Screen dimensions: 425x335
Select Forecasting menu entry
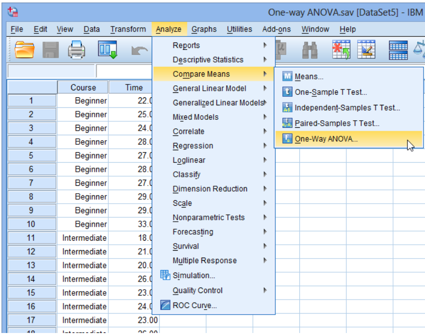click(x=213, y=232)
